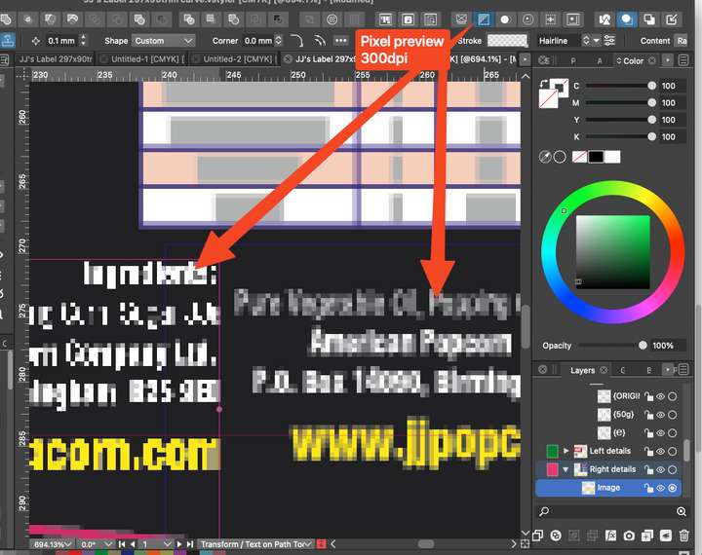Image resolution: width=702 pixels, height=555 pixels.
Task: Click the highlighted blue speech-bubble toolbar icon
Action: [626, 19]
